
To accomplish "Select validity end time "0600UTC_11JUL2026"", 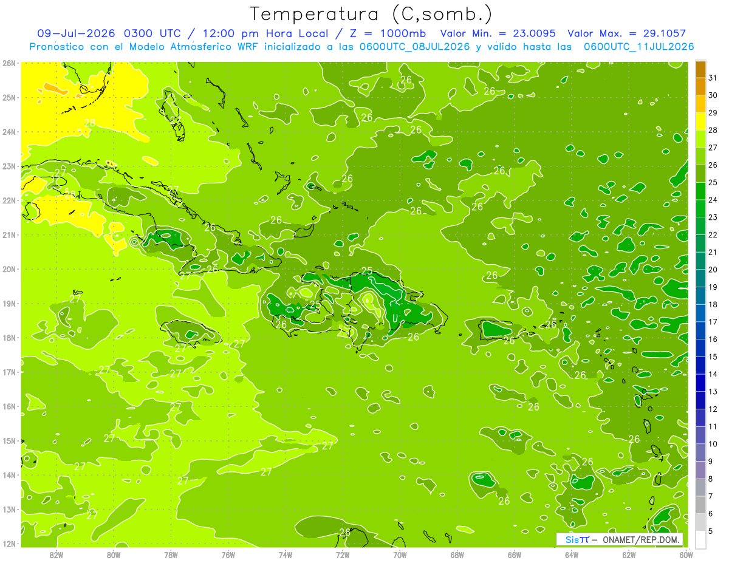I will (638, 47).
